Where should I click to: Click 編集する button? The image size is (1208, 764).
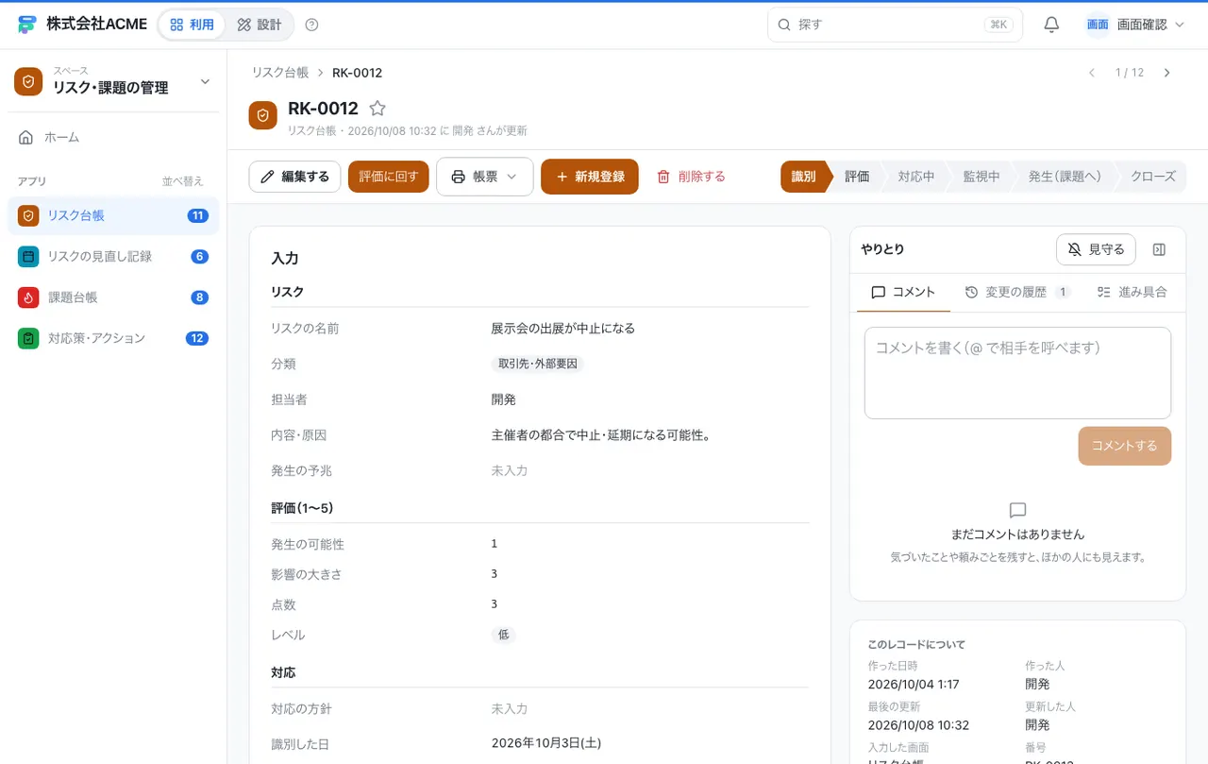[x=294, y=177]
